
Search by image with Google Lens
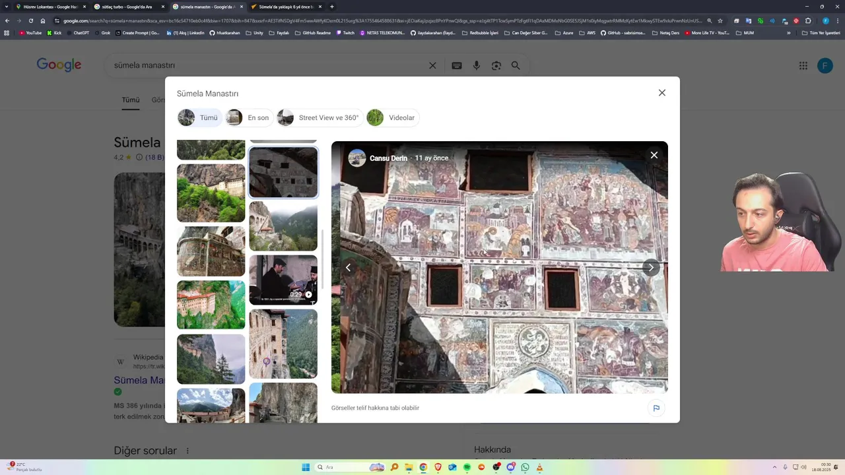pyautogui.click(x=496, y=65)
